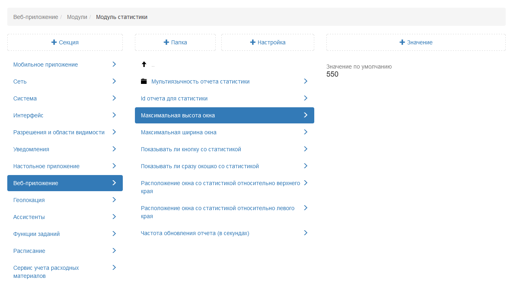Click the plus icon on Секция button

(54, 42)
